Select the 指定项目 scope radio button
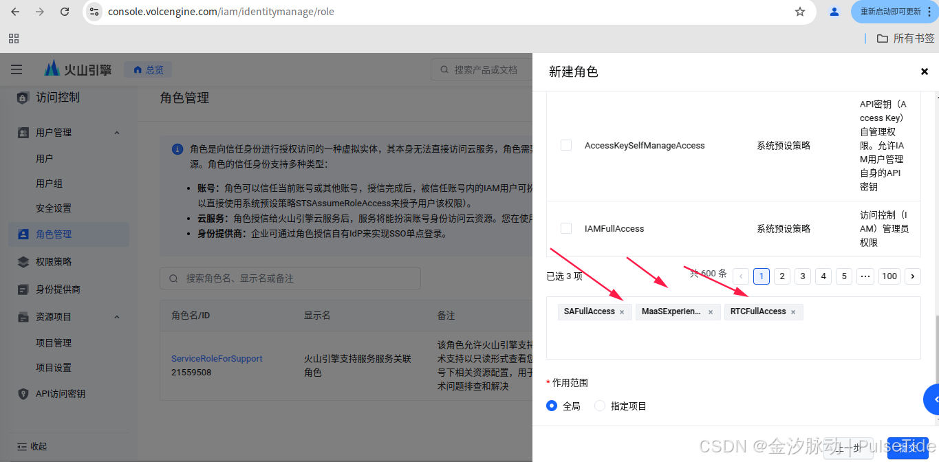Viewport: 939px width, 462px height. (x=600, y=406)
